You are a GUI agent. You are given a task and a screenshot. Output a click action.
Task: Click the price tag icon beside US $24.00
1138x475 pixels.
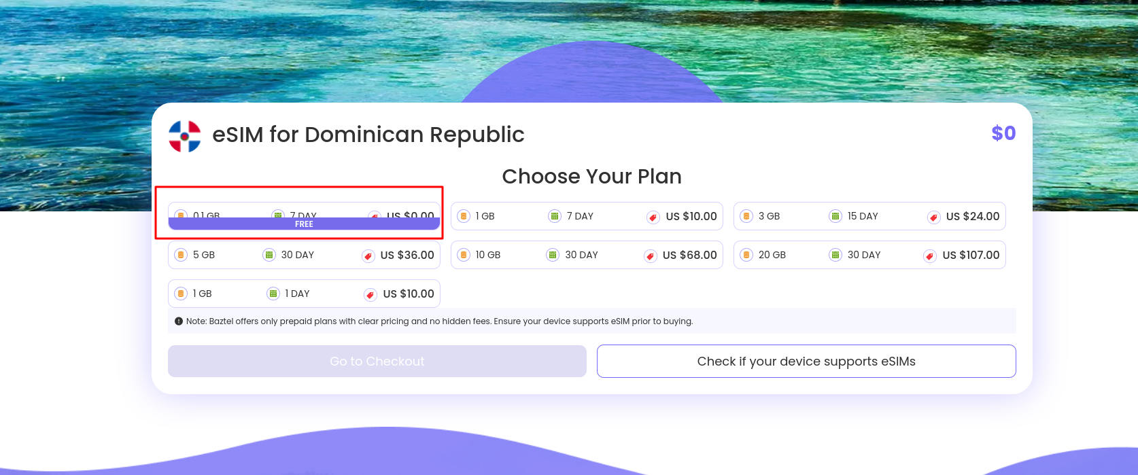click(x=934, y=217)
